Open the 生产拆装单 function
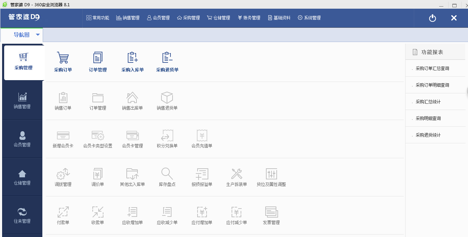 coord(236,177)
